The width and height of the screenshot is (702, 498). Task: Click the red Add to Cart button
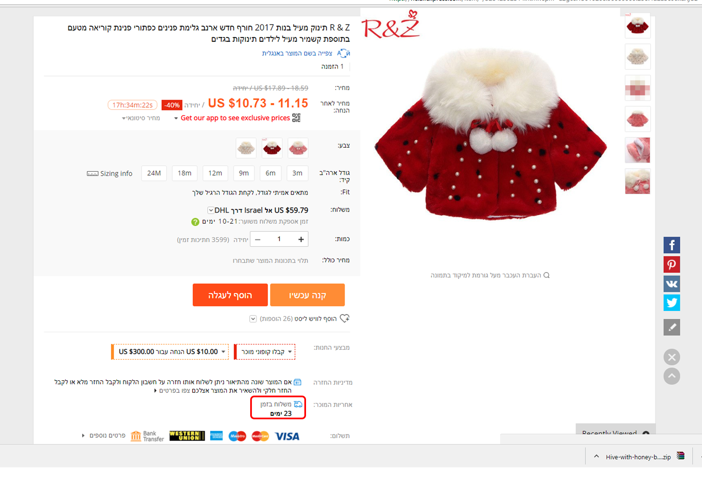pyautogui.click(x=230, y=295)
